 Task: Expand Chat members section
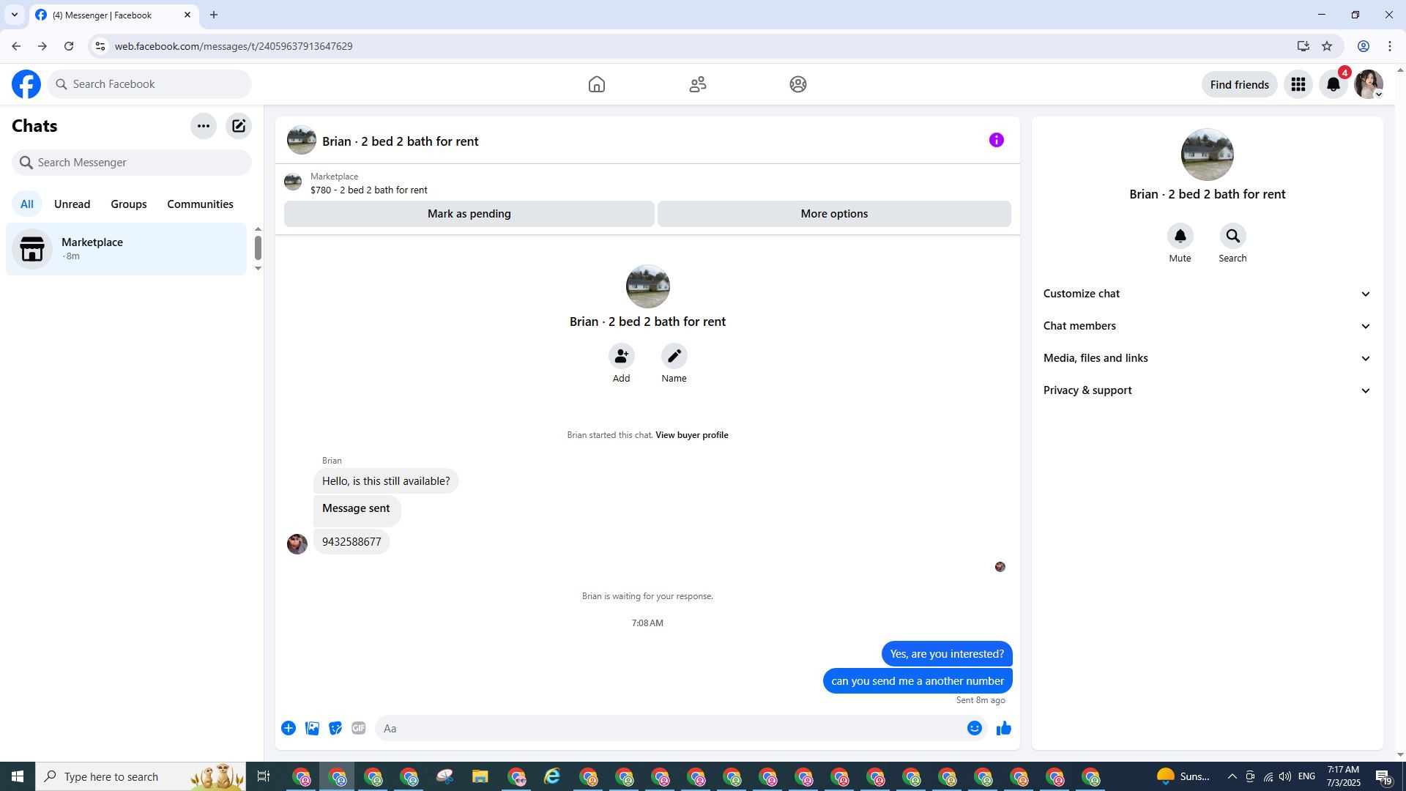coord(1206,326)
